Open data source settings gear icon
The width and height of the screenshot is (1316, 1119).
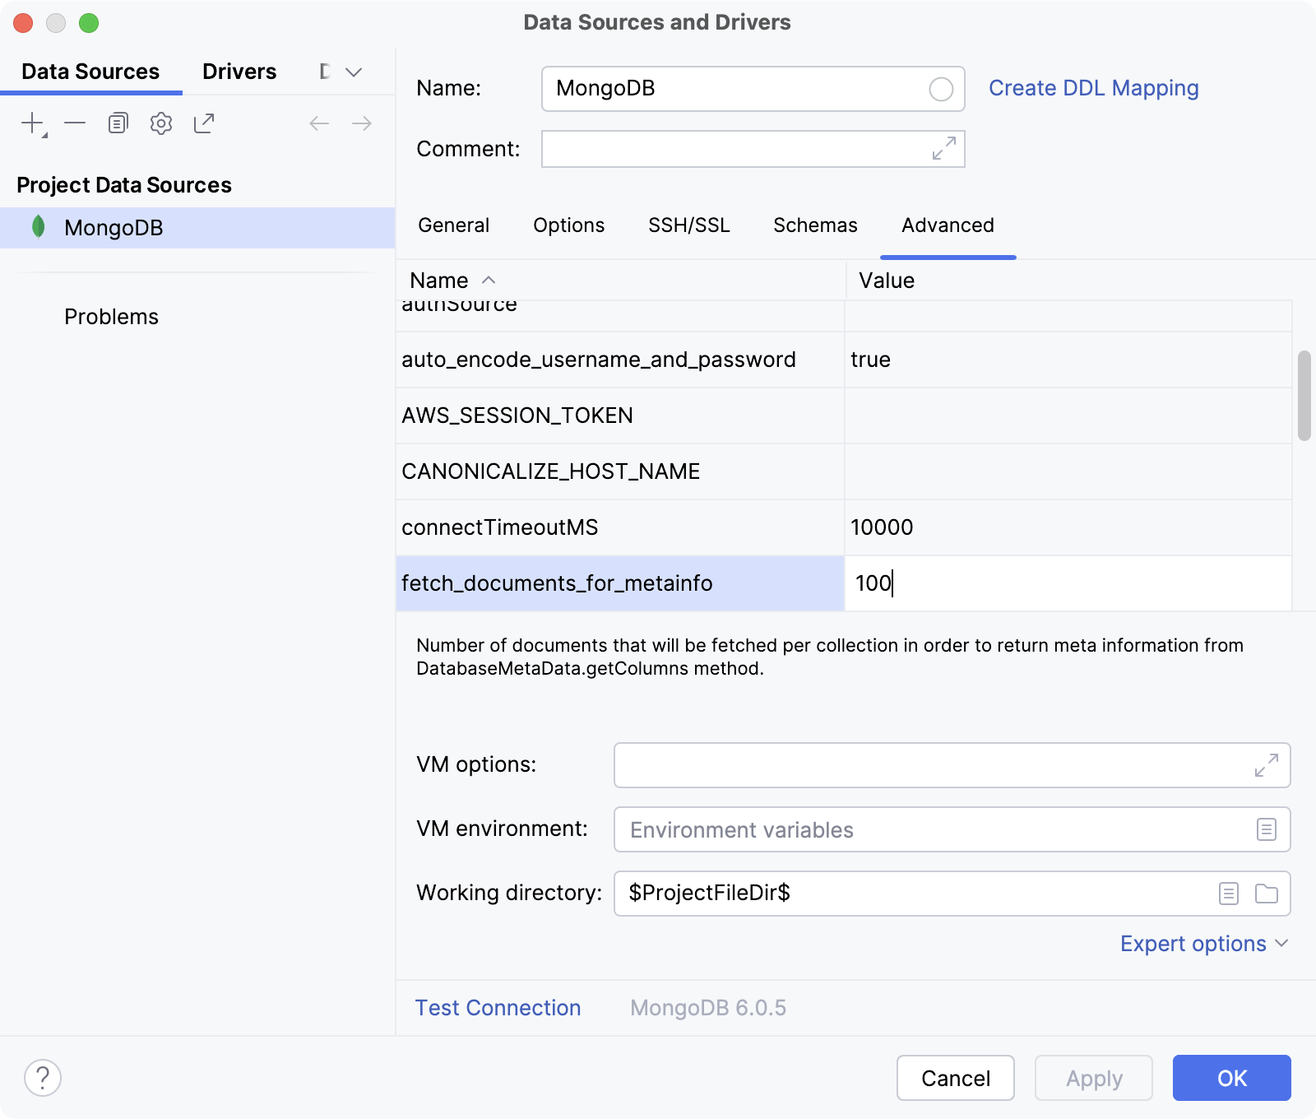(x=161, y=123)
